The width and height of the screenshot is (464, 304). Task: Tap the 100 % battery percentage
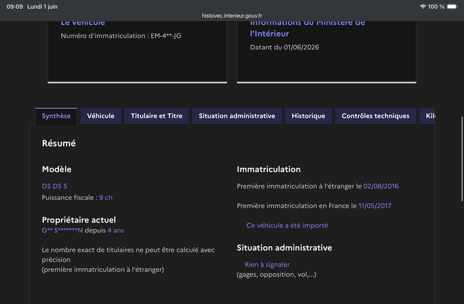point(436,6)
